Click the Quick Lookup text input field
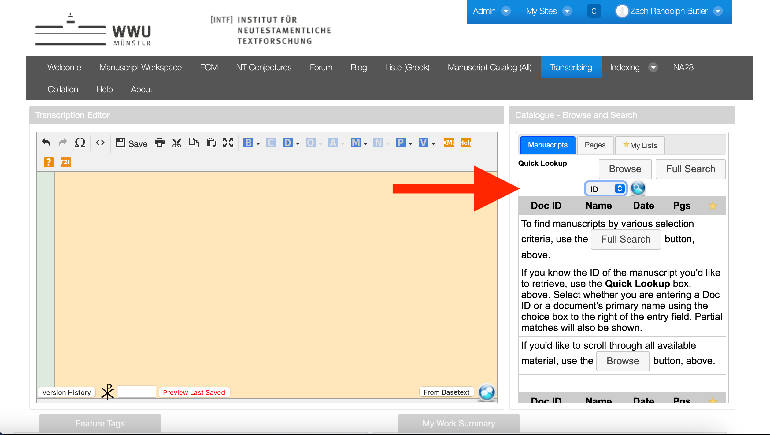This screenshot has height=435, width=770. [x=551, y=189]
